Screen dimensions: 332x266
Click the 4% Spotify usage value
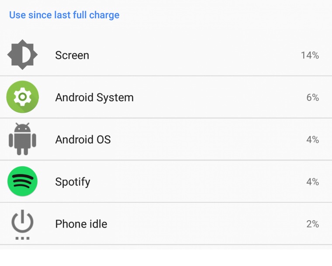click(312, 182)
